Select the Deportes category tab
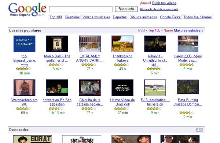Viewport: 220px width, 143px height. pos(120,17)
